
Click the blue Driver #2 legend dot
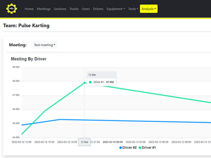(x=121, y=148)
